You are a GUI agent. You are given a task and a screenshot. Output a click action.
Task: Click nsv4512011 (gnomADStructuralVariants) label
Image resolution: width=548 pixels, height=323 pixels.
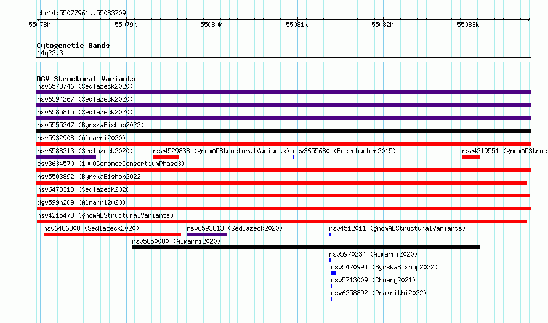pos(397,228)
